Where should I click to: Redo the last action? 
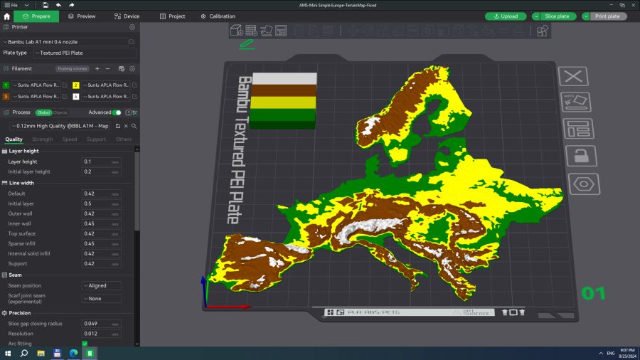[71, 5]
